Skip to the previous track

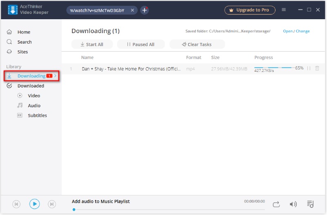coord(16,204)
